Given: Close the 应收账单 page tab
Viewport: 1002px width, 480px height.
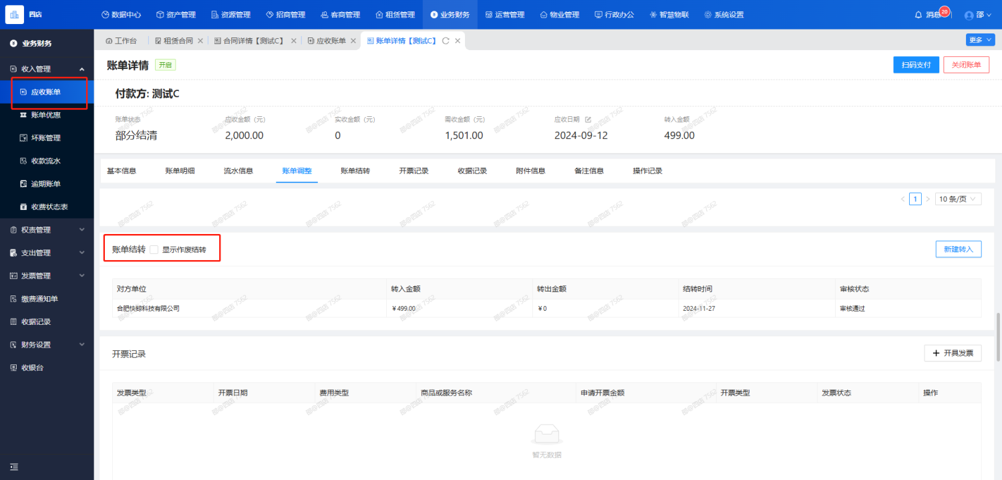Looking at the screenshot, I should [353, 41].
